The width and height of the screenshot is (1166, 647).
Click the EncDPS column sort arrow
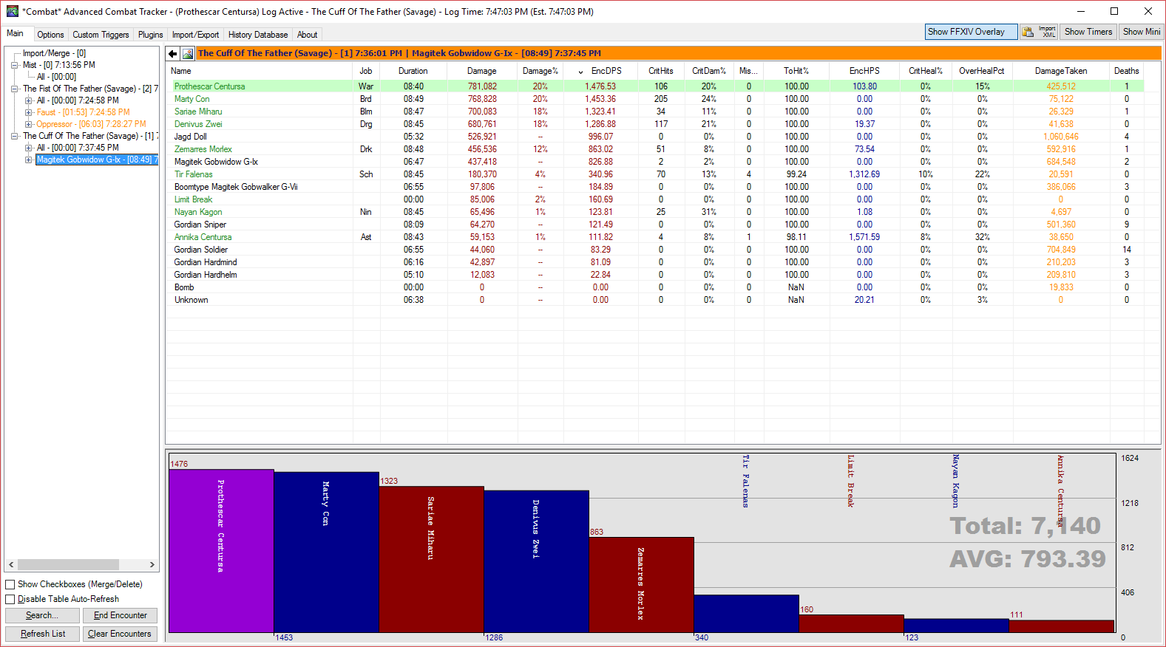(580, 72)
